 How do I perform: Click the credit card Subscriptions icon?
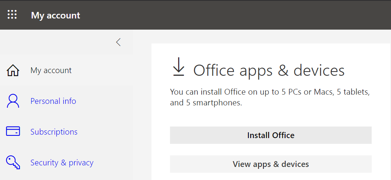(x=13, y=131)
